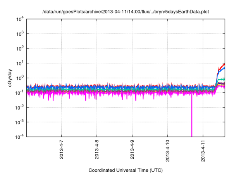Screen dimensions: 248x174
Task: Click the 10^-4 y-axis tick label
Action: (x=20, y=137)
